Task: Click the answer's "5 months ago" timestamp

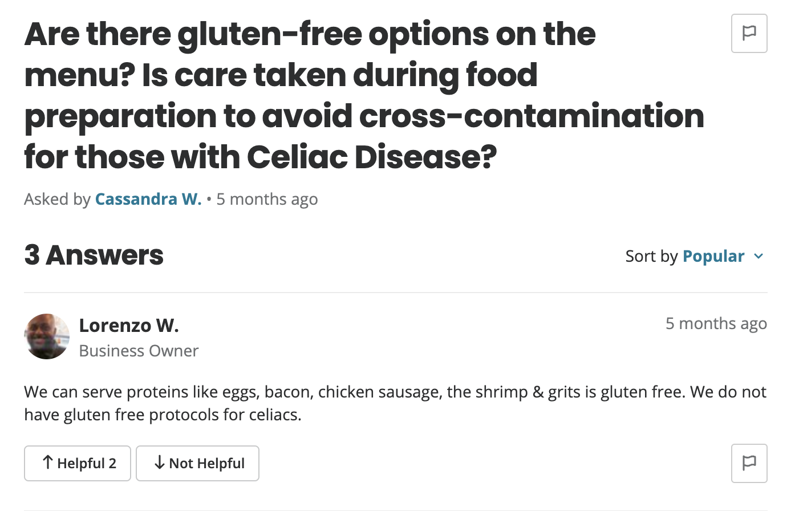Action: (716, 323)
